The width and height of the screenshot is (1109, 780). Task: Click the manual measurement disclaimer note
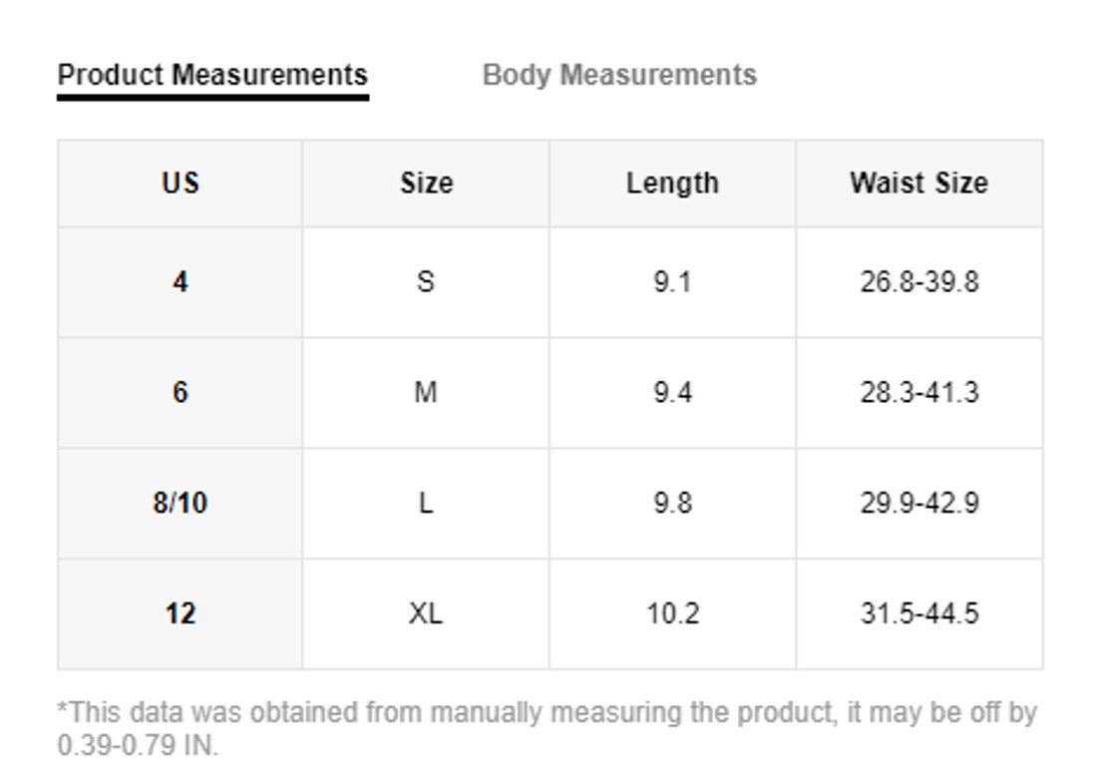pos(547,728)
